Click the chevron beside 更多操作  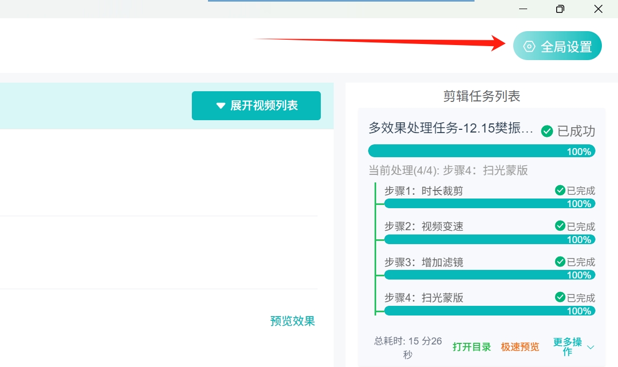pos(590,347)
